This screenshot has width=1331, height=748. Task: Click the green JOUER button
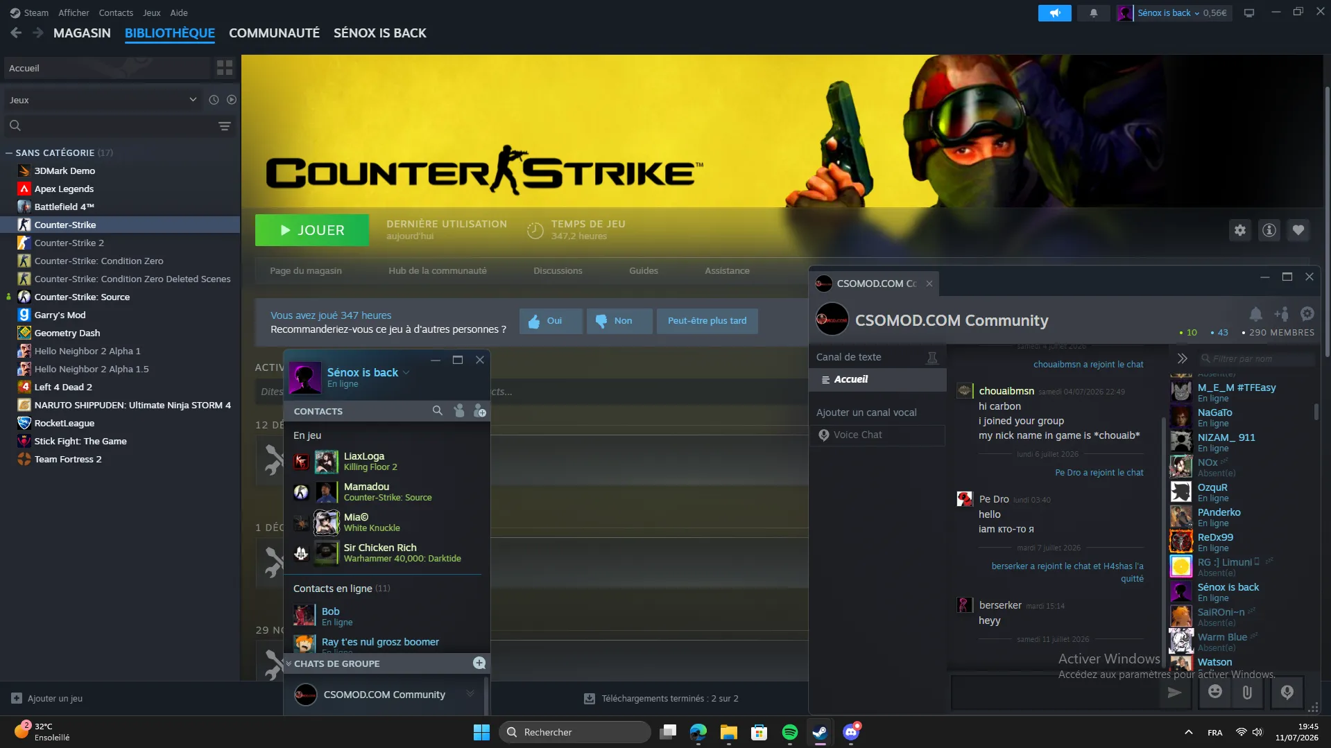click(x=312, y=230)
